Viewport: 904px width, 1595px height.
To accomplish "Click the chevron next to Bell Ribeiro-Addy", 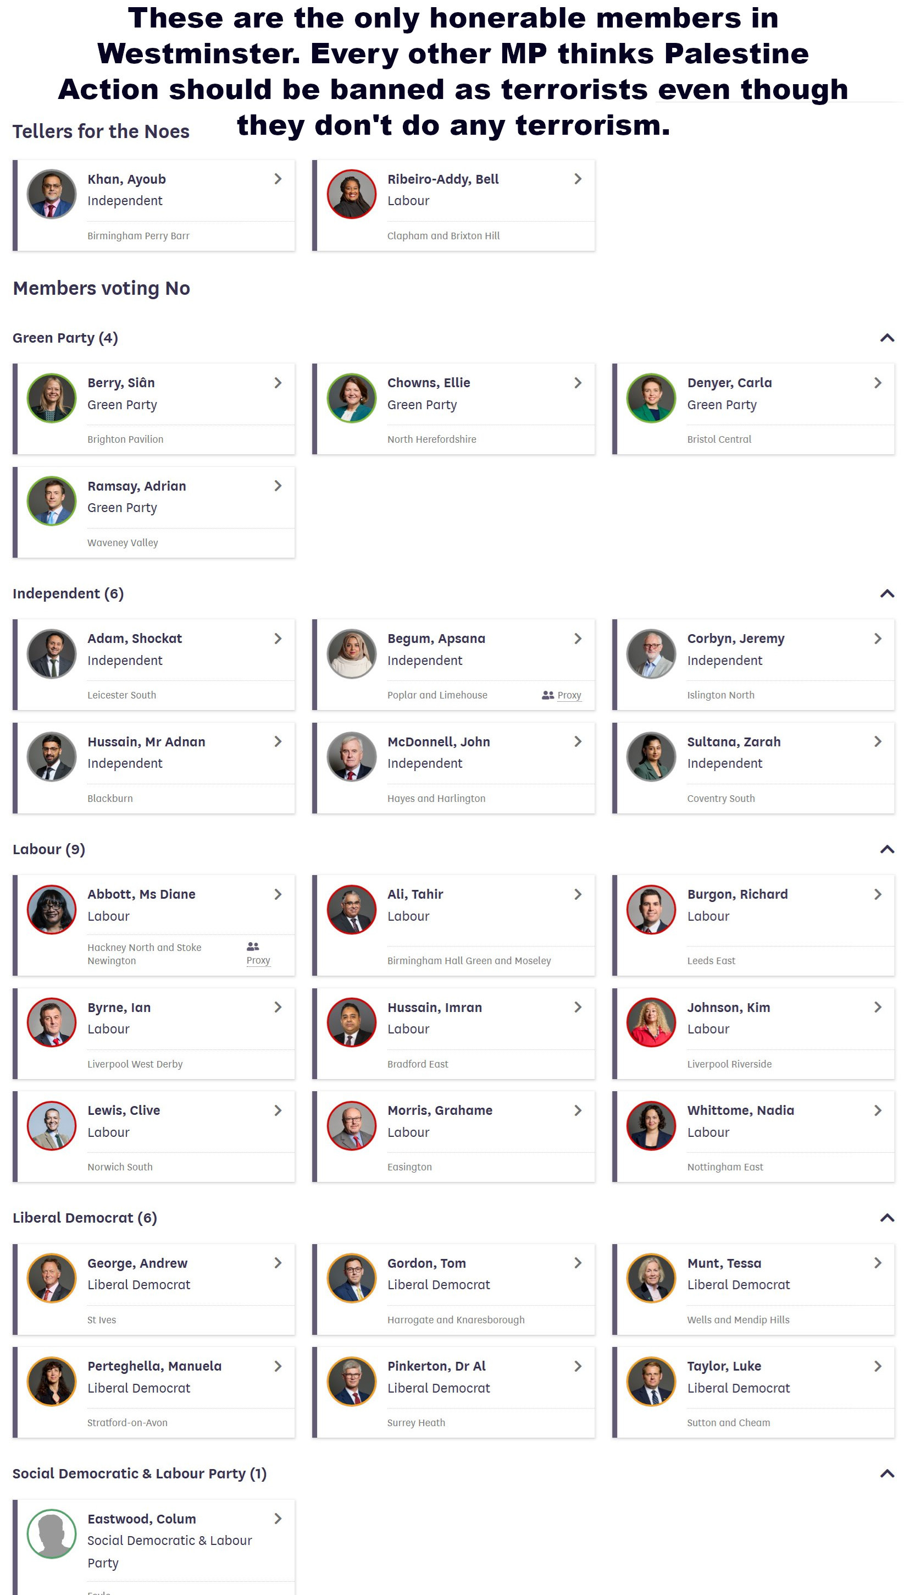I will [578, 179].
